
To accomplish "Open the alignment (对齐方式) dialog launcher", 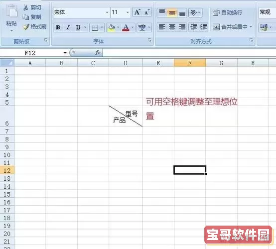I will [x=251, y=40].
